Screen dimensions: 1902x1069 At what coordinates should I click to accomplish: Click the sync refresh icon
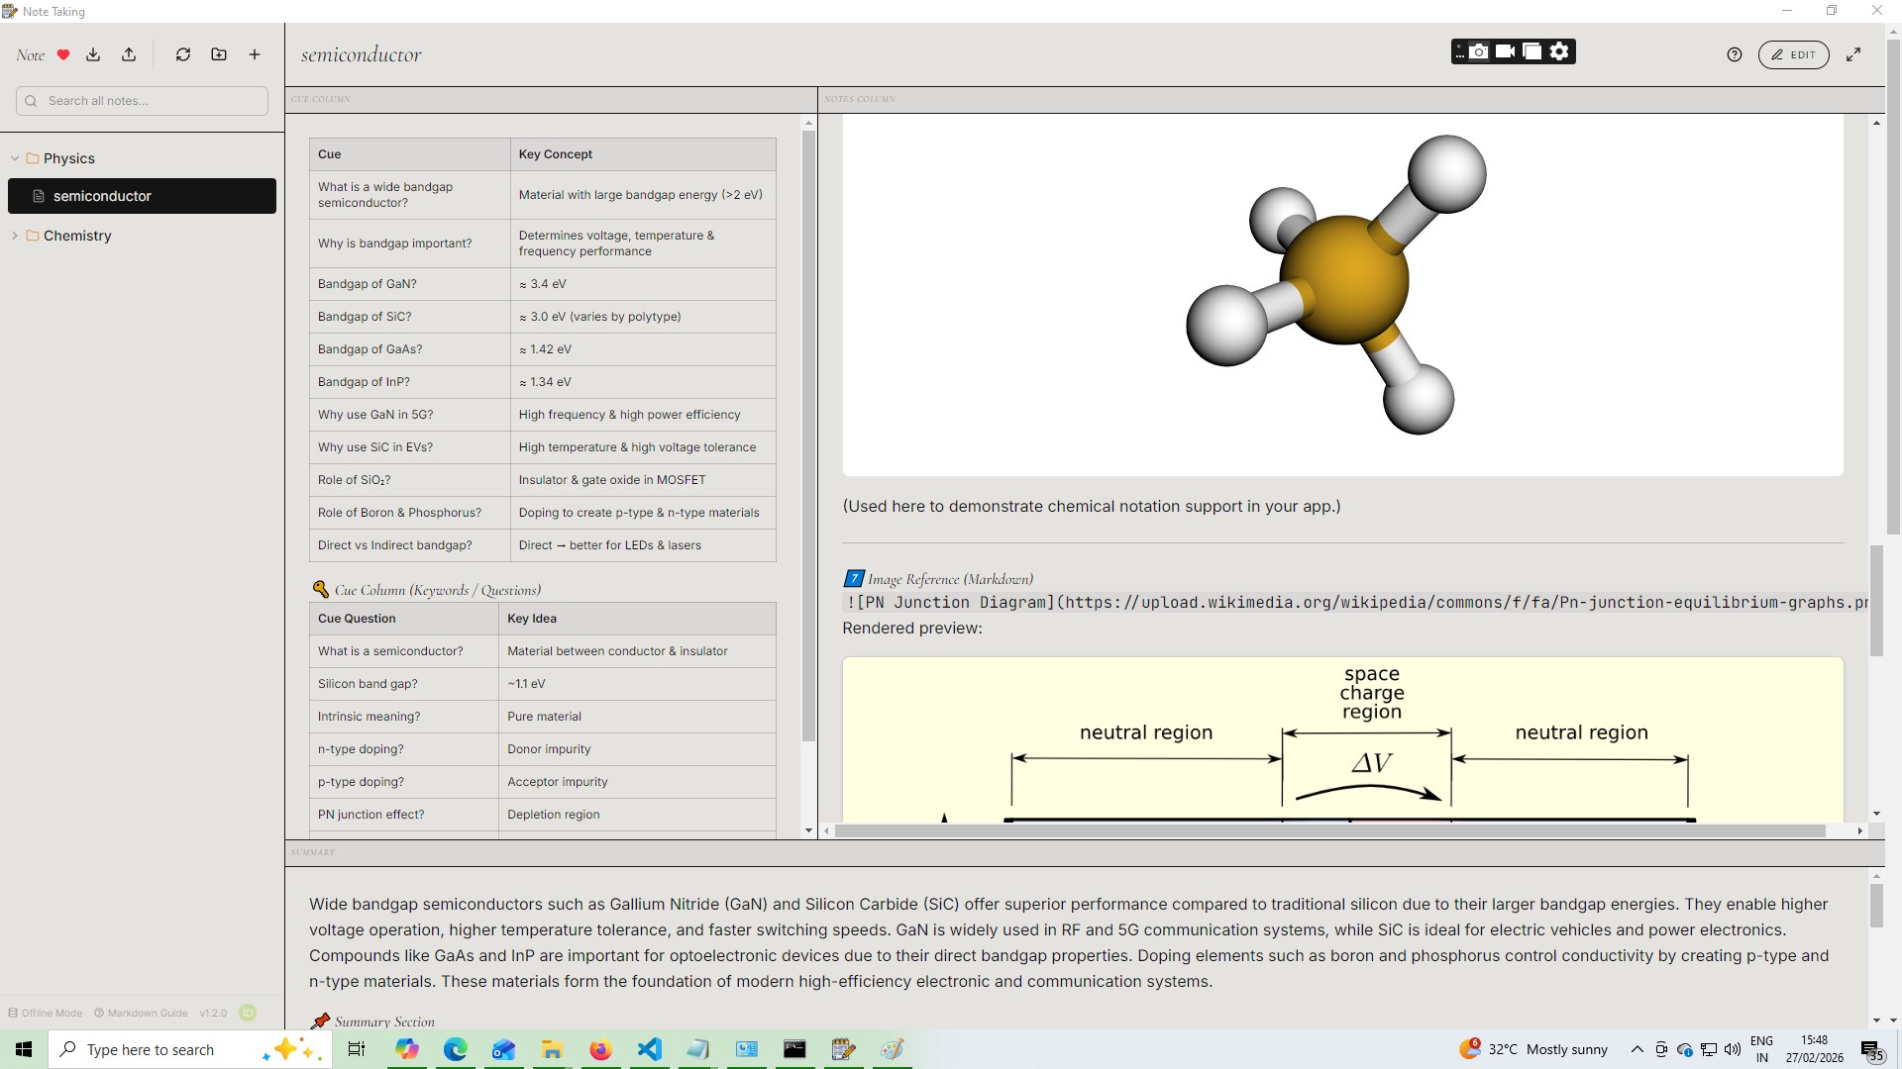[183, 55]
